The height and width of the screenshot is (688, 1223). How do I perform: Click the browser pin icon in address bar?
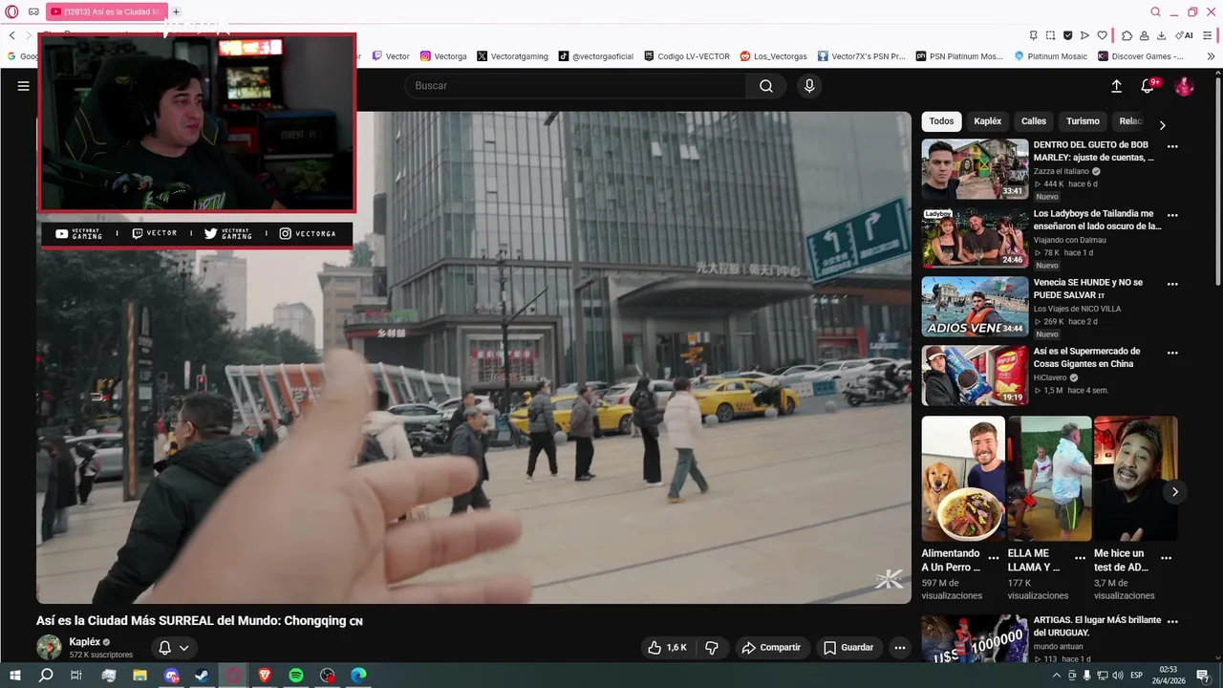coord(1033,35)
